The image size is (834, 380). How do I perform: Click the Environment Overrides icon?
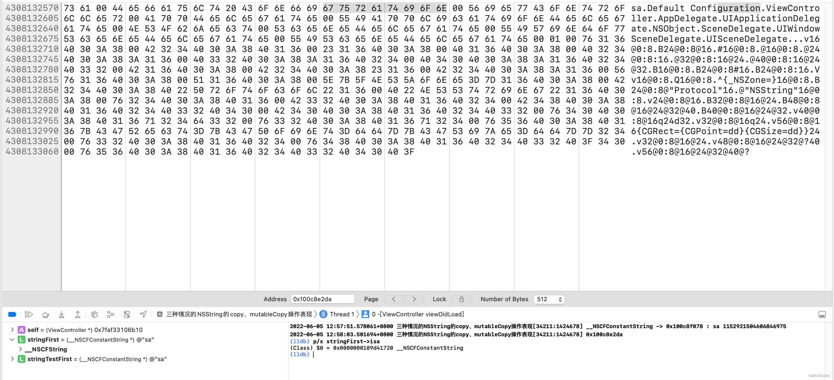click(127, 314)
